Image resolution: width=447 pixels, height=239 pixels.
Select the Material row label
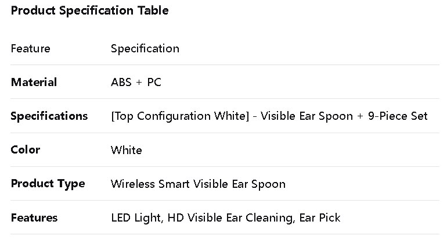[x=34, y=82]
